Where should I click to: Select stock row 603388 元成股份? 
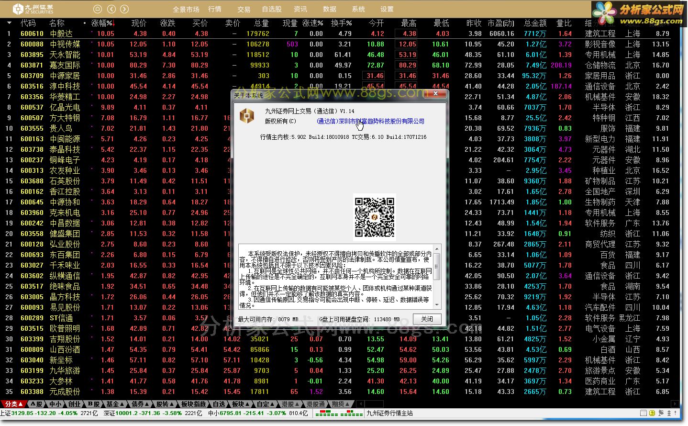340,392
